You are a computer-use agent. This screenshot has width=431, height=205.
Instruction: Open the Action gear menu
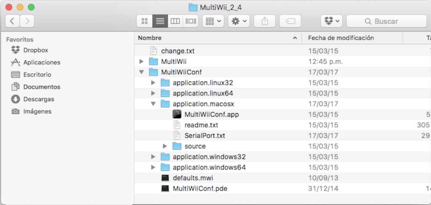(x=239, y=21)
